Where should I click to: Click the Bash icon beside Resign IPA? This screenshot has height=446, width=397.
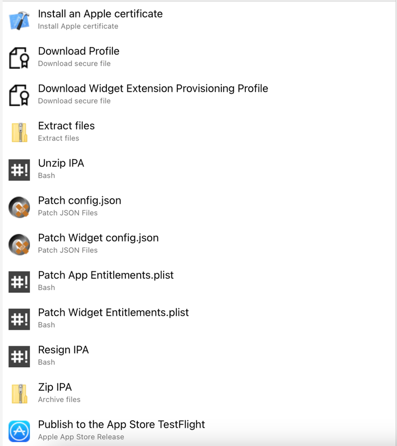19,356
